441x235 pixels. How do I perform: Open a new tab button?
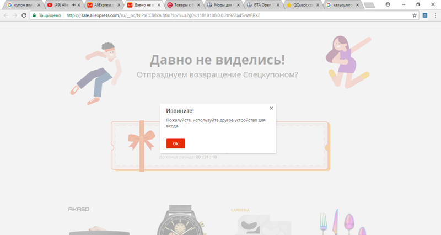click(x=369, y=5)
